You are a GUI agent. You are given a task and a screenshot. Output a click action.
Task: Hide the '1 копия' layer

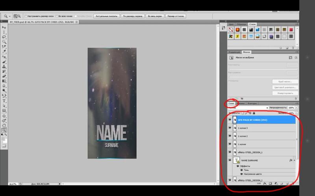(x=230, y=144)
